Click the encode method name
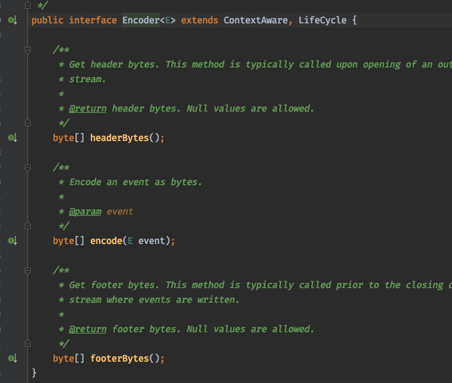 click(x=106, y=241)
